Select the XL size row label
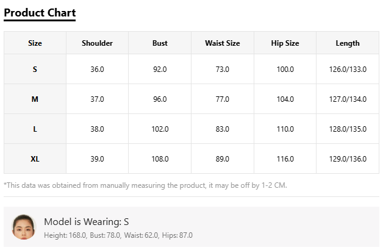The image size is (383, 250). pos(35,159)
